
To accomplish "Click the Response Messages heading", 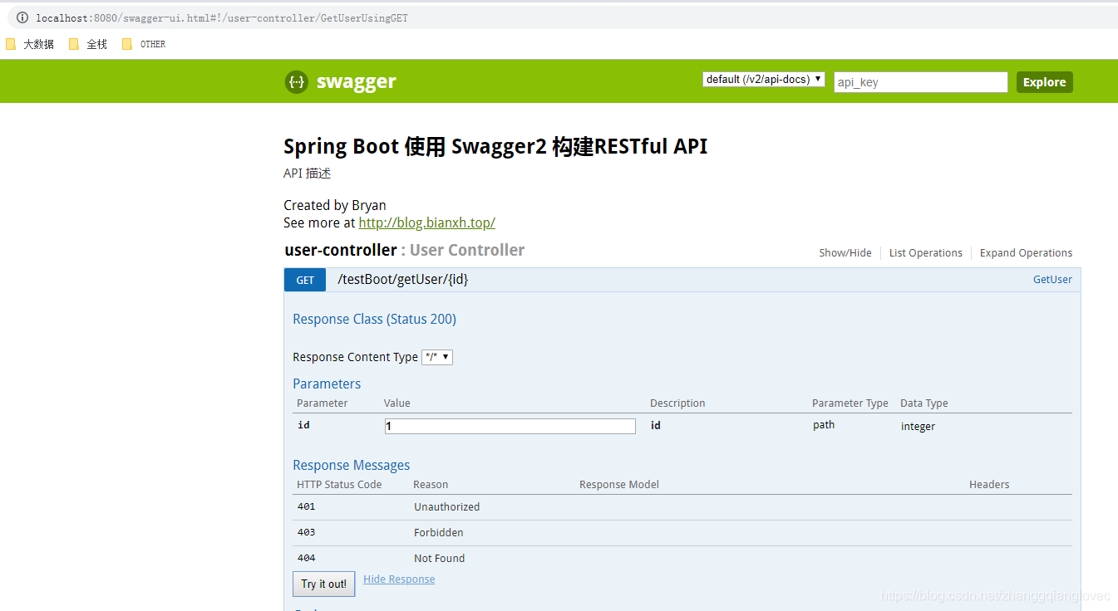I will pyautogui.click(x=352, y=465).
